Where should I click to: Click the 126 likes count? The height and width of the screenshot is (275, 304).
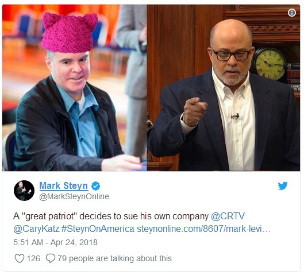click(x=33, y=258)
